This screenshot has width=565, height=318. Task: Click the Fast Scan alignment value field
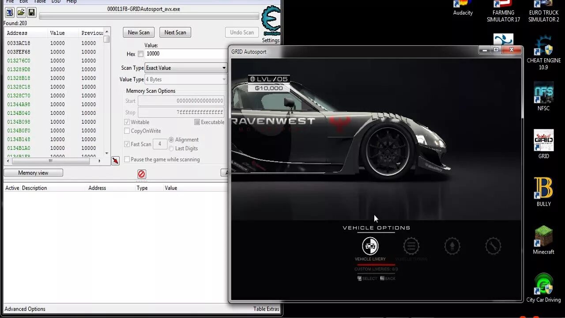pyautogui.click(x=160, y=144)
